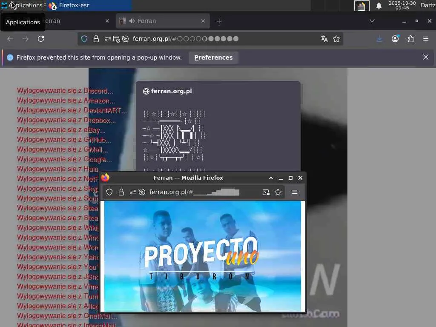The height and width of the screenshot is (327, 436).
Task: Click 'Wylogowywanie się z DeviantART...' text
Action: [x=72, y=110]
